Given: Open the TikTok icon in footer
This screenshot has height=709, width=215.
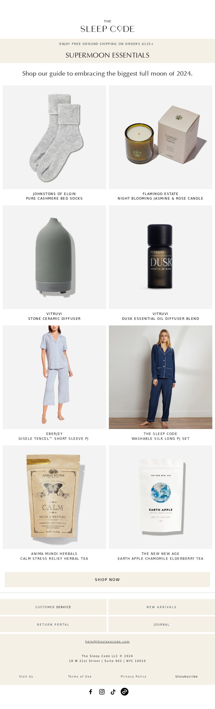Looking at the screenshot, I should [113, 692].
